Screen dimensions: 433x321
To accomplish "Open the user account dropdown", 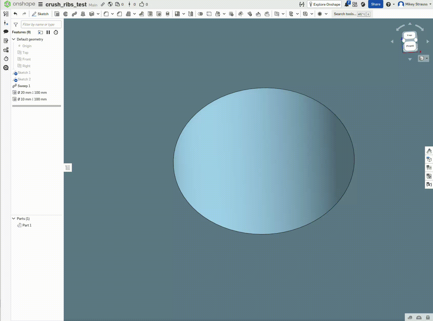I will pos(415,4).
